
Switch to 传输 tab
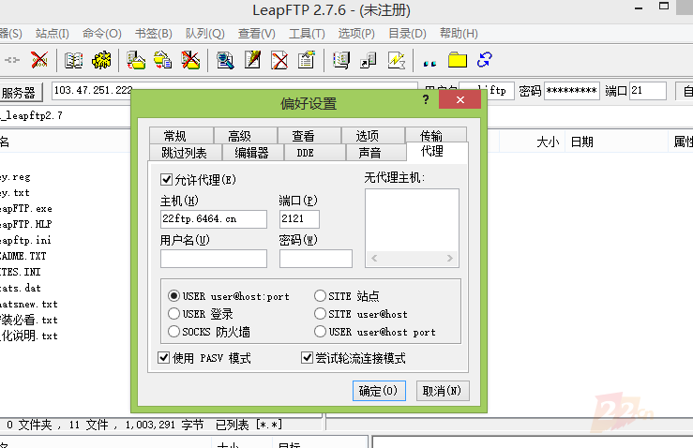click(436, 135)
